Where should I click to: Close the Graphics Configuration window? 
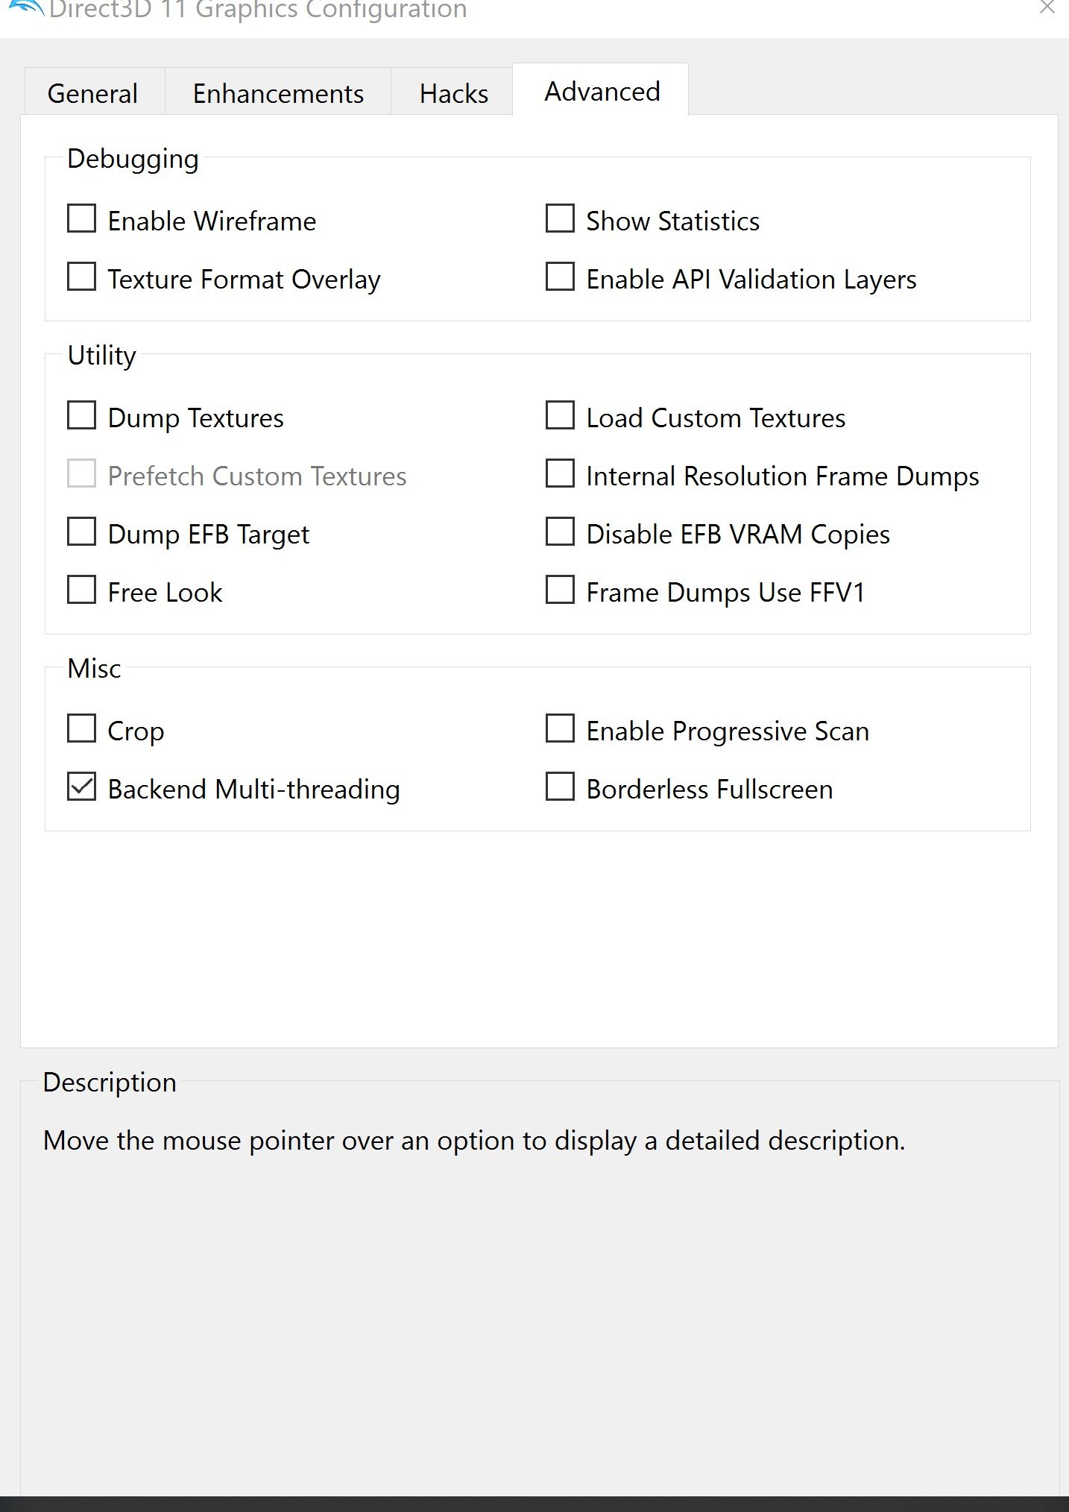coord(1047,7)
